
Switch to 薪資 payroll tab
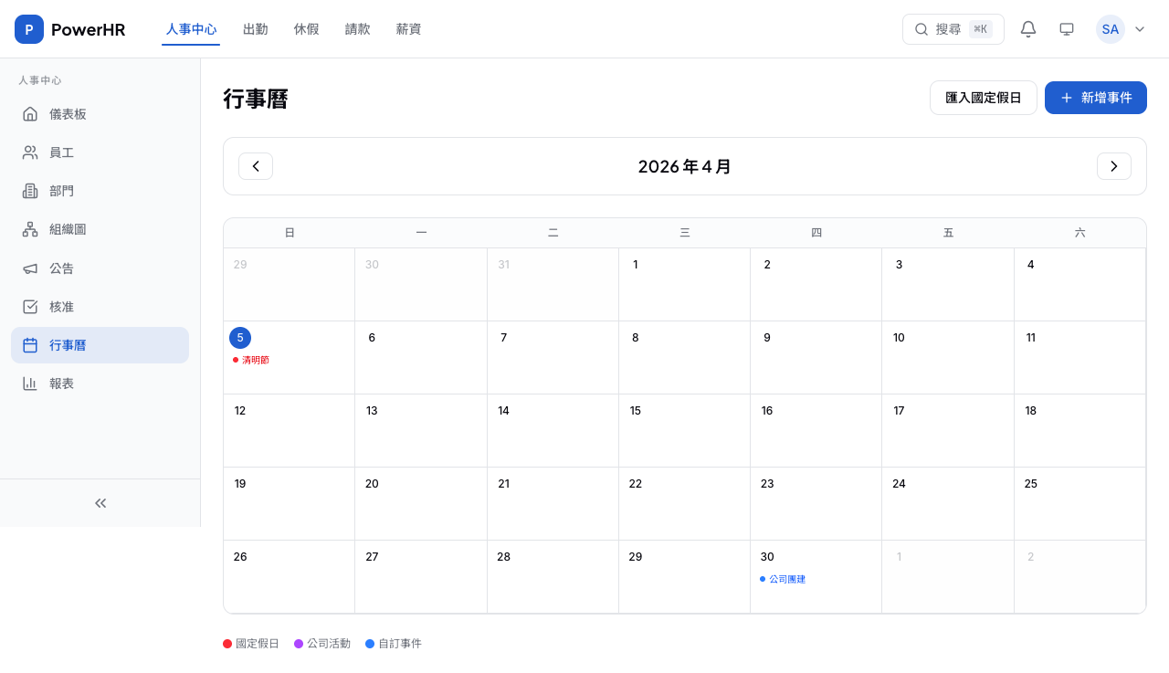click(408, 29)
